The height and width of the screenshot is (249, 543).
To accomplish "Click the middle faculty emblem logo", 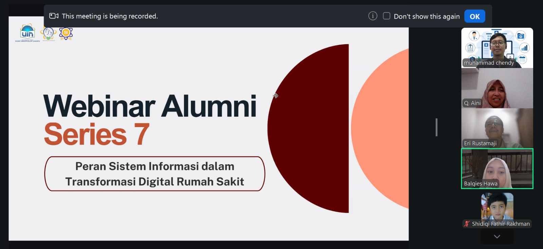I will 49,34.
